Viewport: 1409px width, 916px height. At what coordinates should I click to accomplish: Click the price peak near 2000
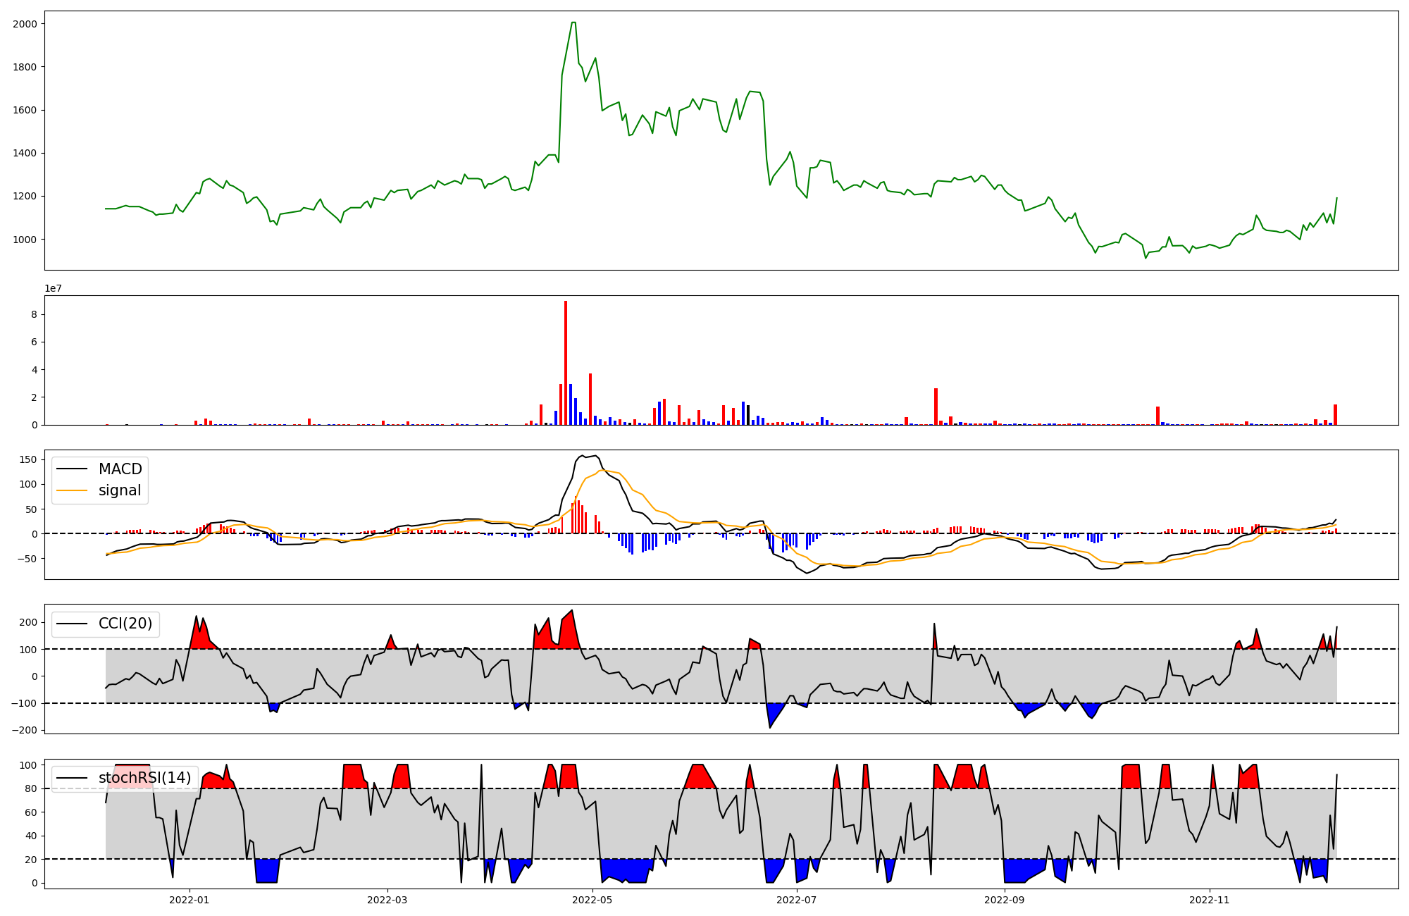[573, 23]
